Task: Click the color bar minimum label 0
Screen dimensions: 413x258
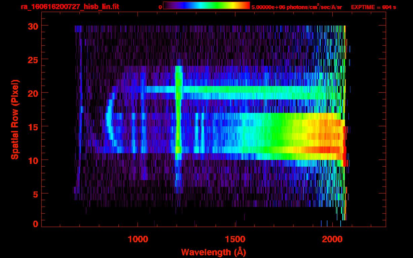Action: pyautogui.click(x=160, y=7)
